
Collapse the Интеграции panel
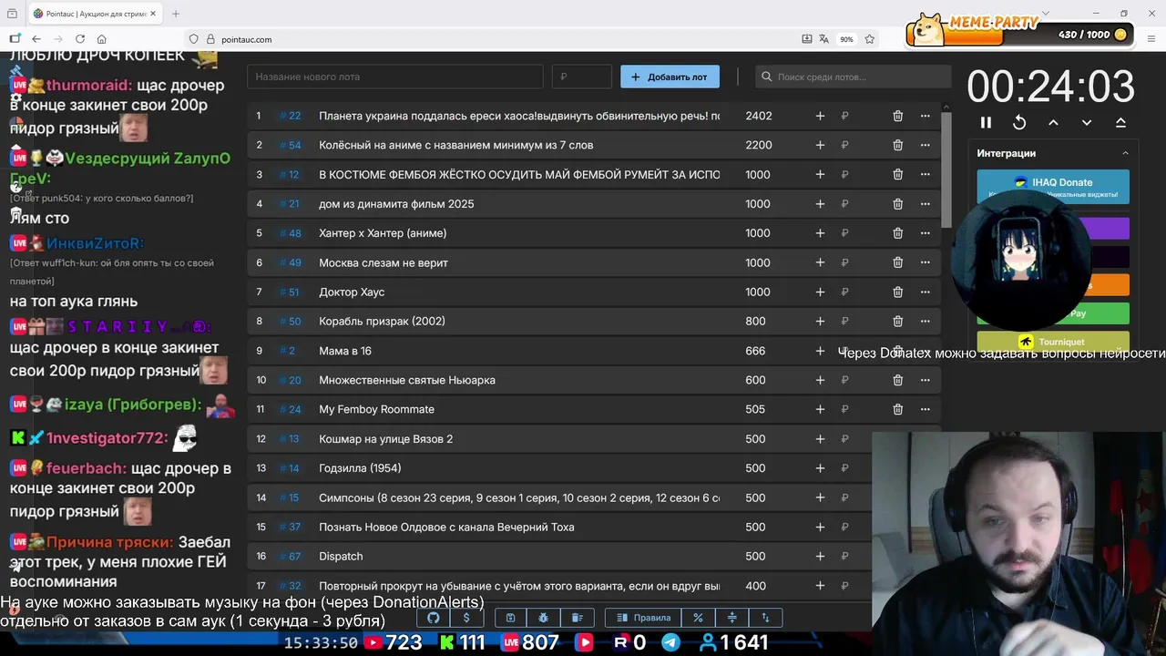pyautogui.click(x=1125, y=153)
